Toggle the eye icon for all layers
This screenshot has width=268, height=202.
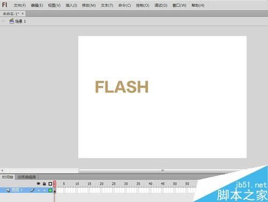point(39,184)
